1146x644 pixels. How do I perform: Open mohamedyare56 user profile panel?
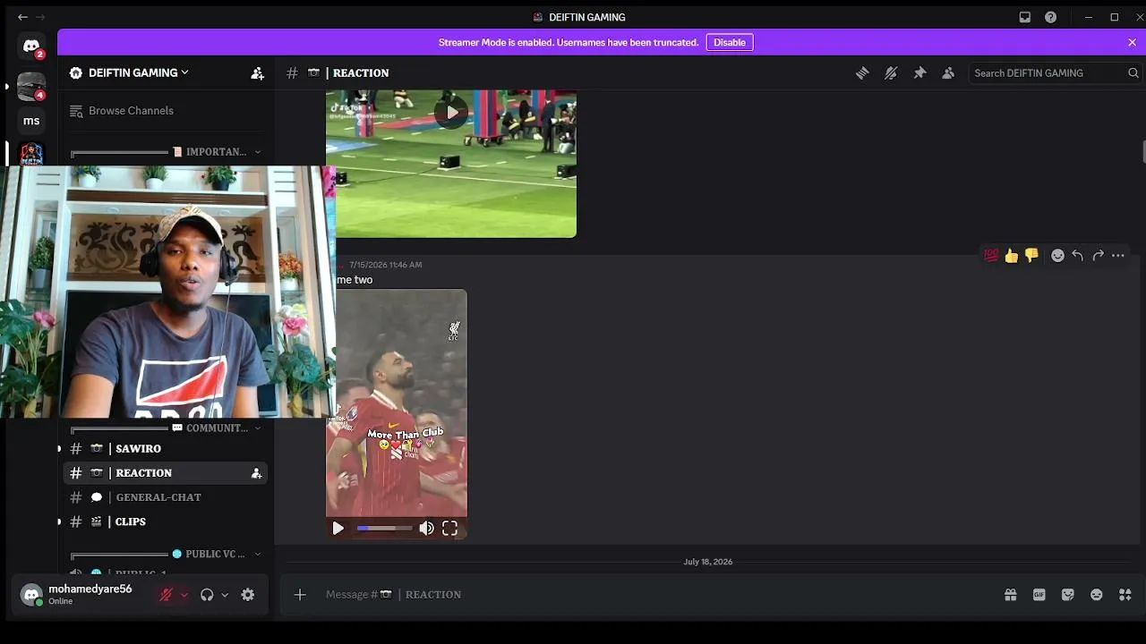tap(81, 595)
